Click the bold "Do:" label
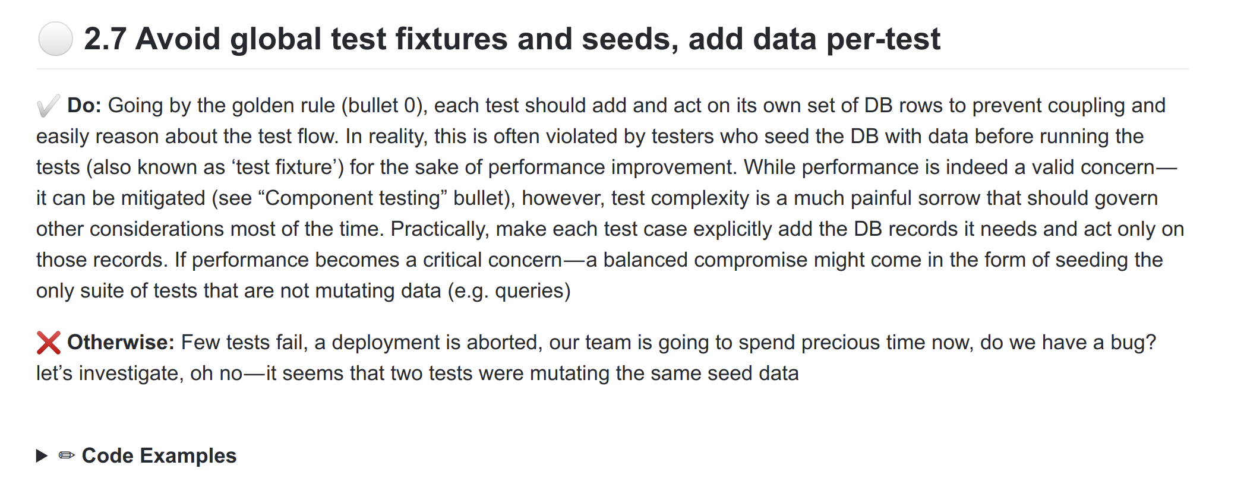The image size is (1244, 503). pyautogui.click(x=84, y=106)
